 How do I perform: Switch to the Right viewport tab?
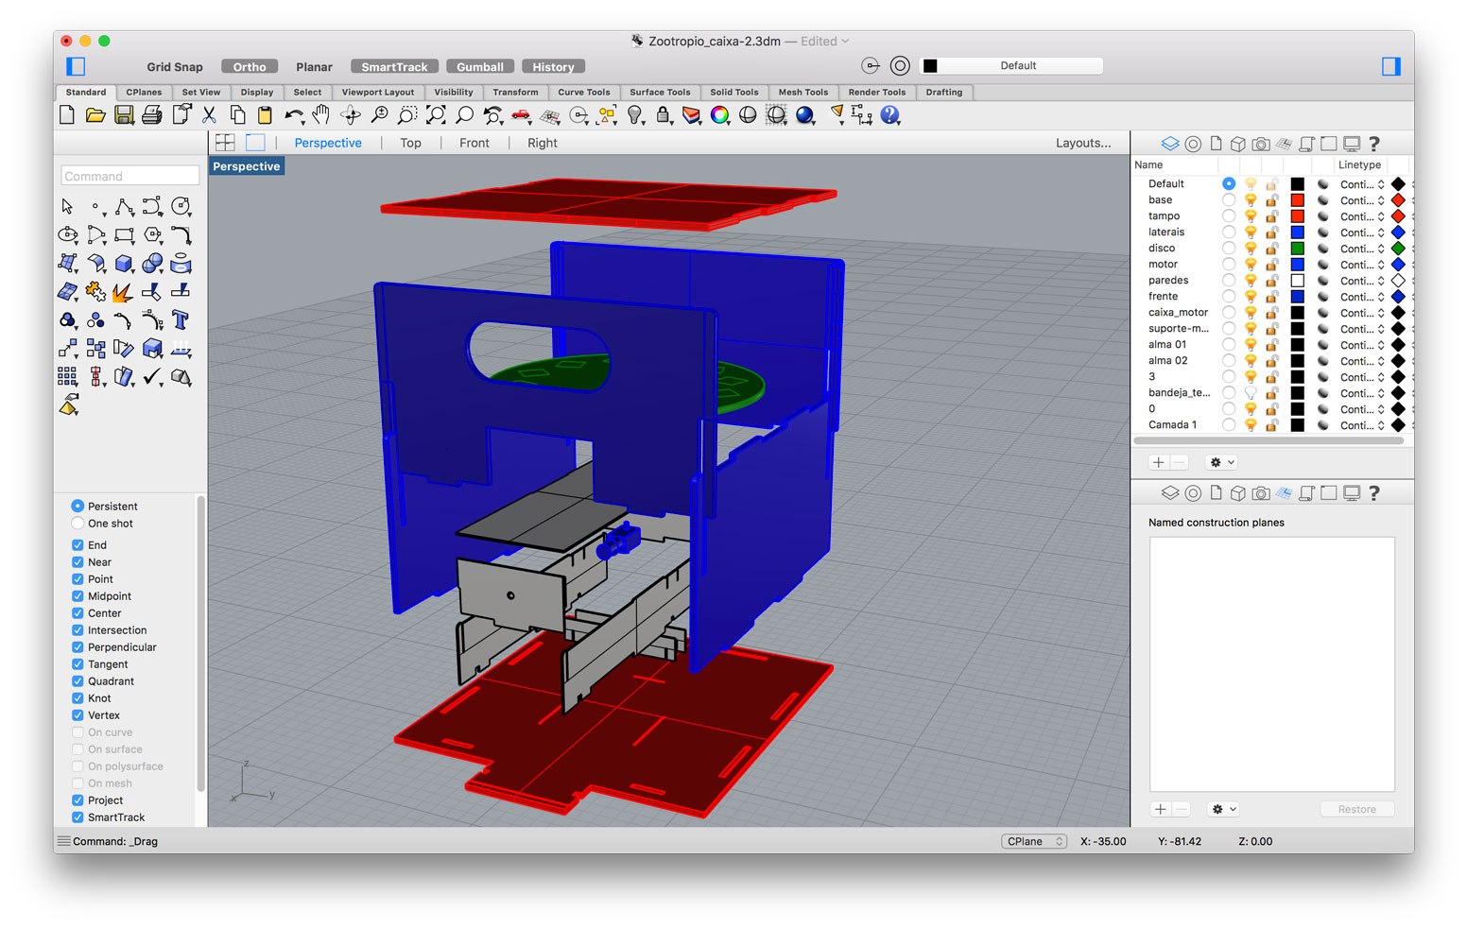tap(543, 143)
